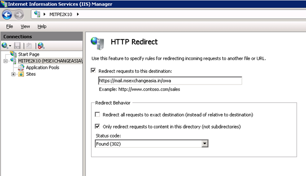Click the grayed Forward arrow button
This screenshot has width=306, height=176.
coord(19,15)
